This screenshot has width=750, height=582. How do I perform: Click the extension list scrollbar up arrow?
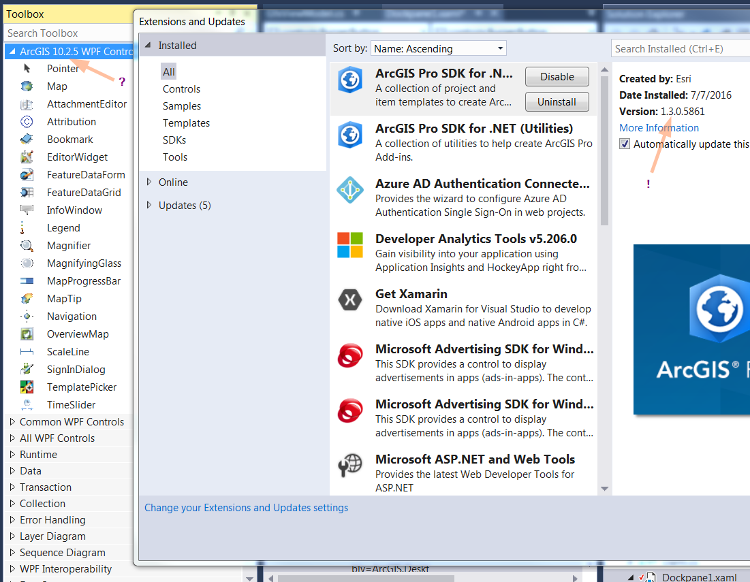point(605,69)
